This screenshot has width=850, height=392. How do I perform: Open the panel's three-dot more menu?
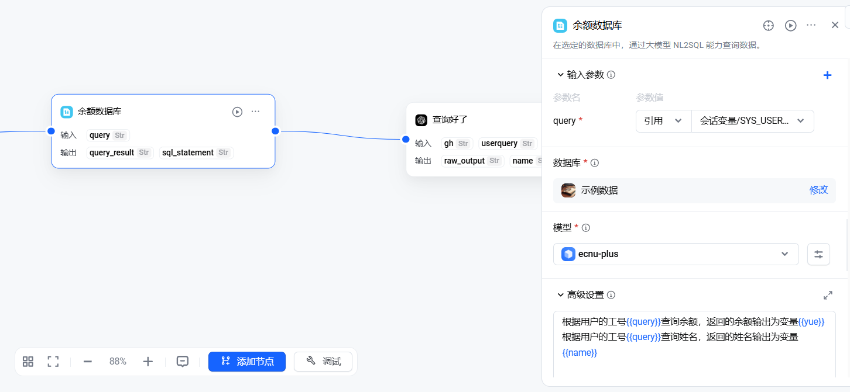click(811, 25)
